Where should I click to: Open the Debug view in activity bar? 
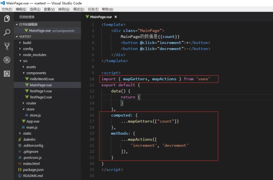click(x=7, y=60)
